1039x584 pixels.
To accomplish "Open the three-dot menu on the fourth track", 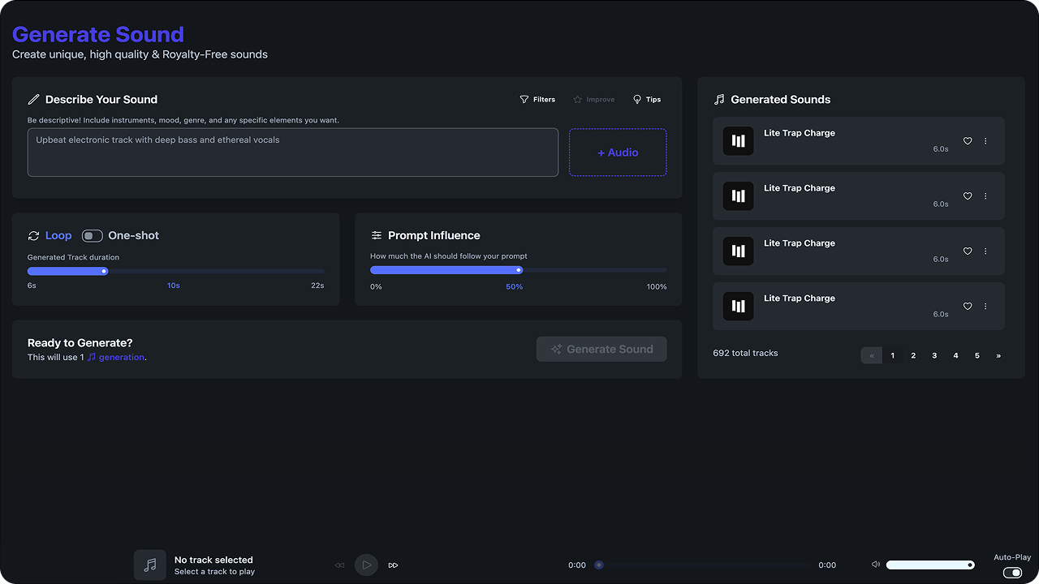I will pyautogui.click(x=985, y=307).
